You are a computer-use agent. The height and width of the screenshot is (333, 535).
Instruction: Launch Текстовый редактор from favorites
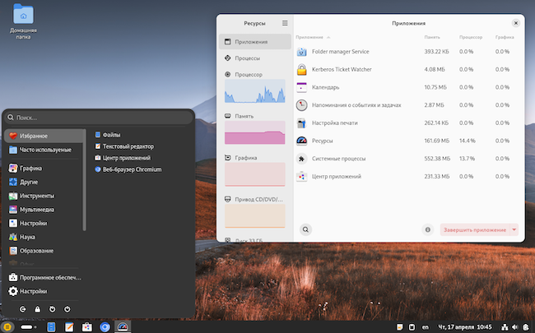pos(128,146)
